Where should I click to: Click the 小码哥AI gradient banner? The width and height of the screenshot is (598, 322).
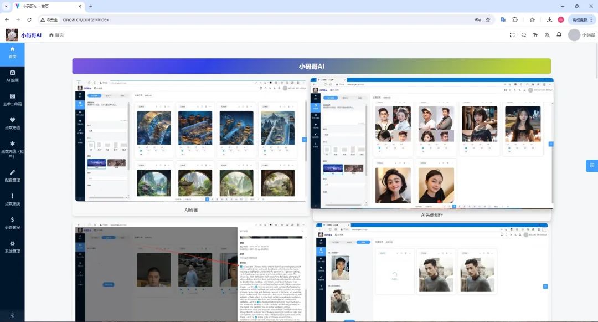click(312, 66)
